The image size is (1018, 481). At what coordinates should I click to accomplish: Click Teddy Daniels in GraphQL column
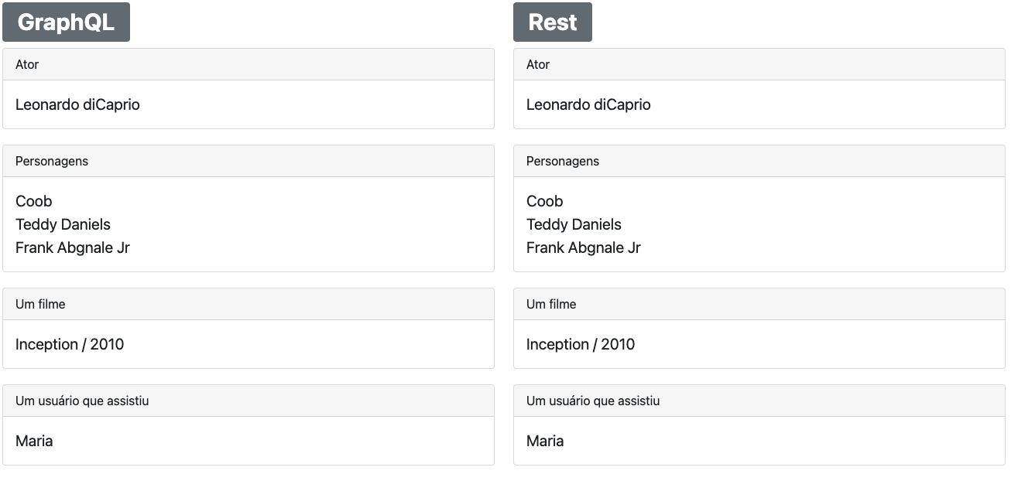(x=63, y=224)
